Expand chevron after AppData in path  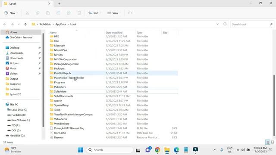(x=68, y=24)
